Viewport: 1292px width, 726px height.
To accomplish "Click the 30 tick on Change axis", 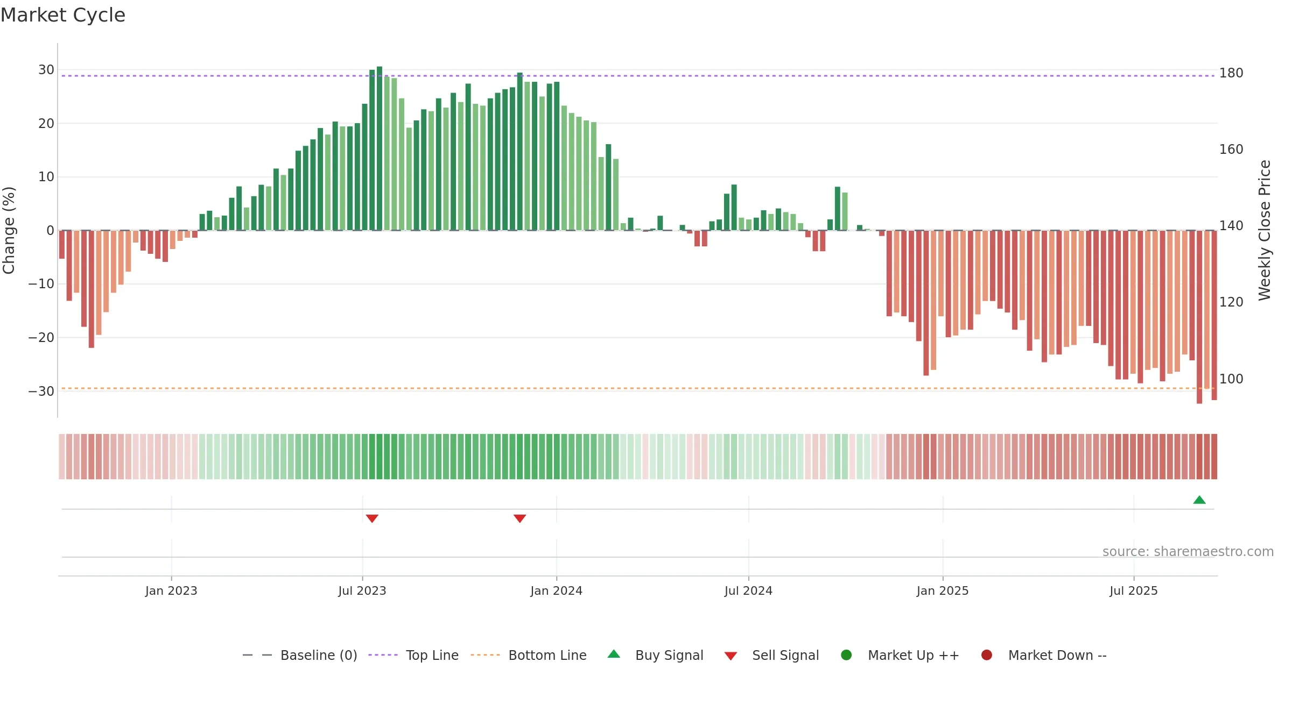I will pyautogui.click(x=46, y=70).
